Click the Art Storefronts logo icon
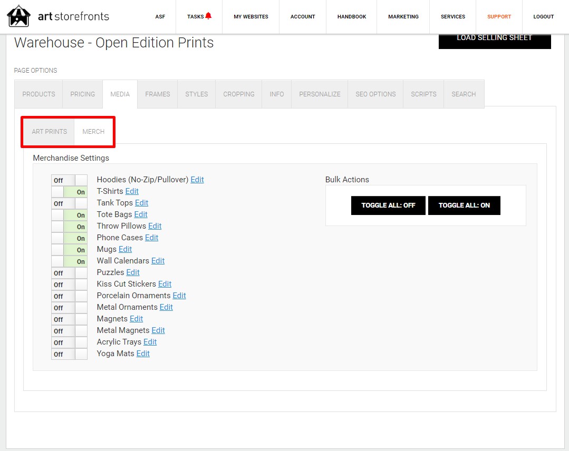569x451 pixels. coord(18,16)
